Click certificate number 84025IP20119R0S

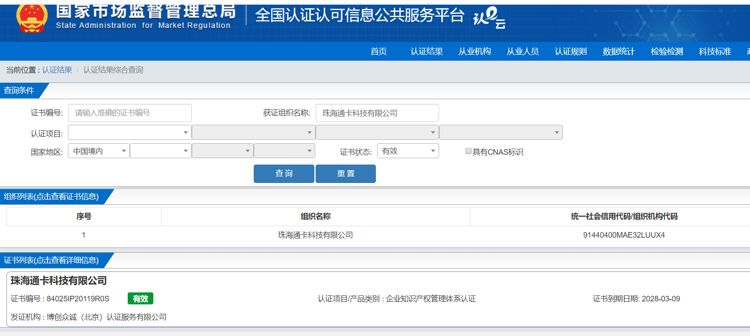click(x=78, y=299)
